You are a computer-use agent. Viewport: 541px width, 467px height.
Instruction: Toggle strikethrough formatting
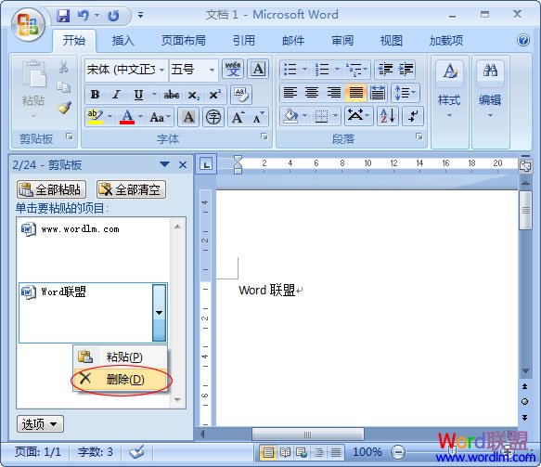(x=171, y=95)
